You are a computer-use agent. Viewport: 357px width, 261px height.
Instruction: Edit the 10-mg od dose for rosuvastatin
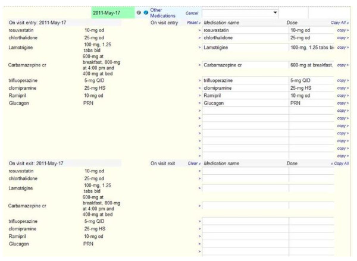point(311,30)
